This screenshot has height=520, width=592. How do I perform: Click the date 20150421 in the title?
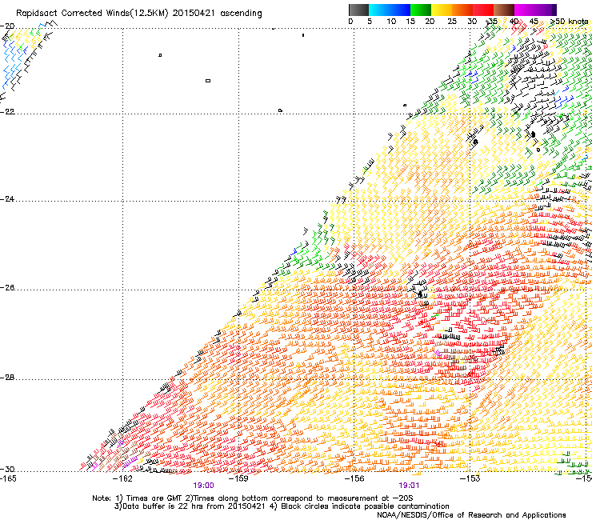click(194, 14)
